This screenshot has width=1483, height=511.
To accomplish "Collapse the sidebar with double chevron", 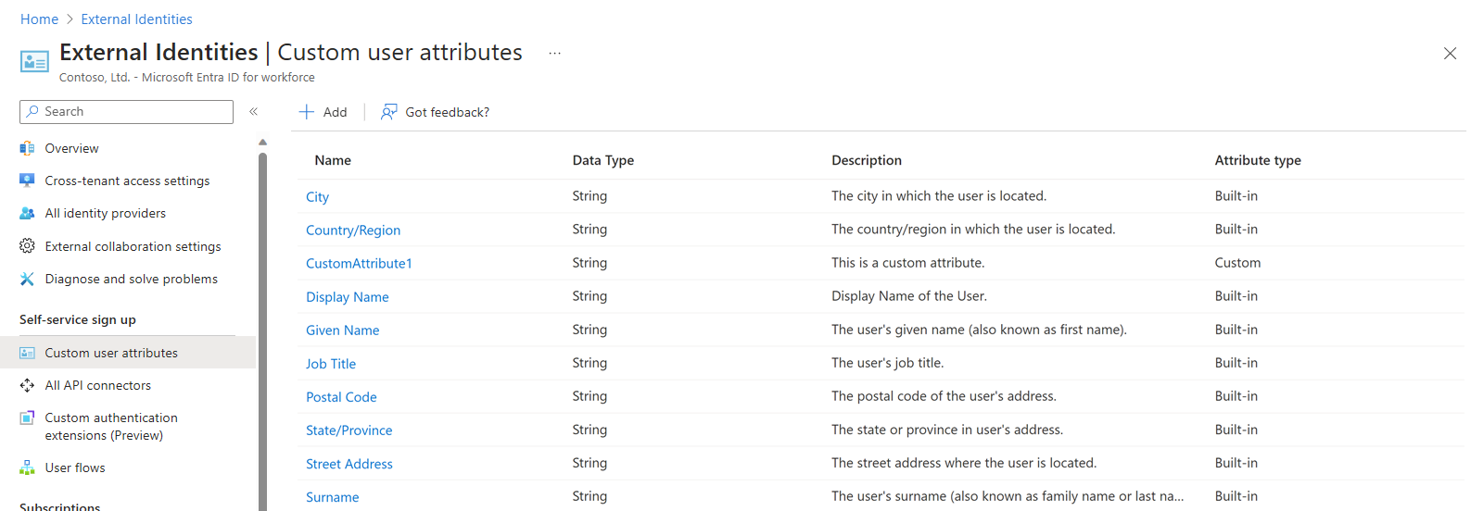I will pos(253,111).
